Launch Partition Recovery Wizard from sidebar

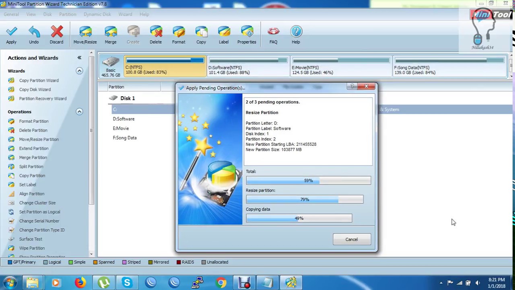[43, 99]
